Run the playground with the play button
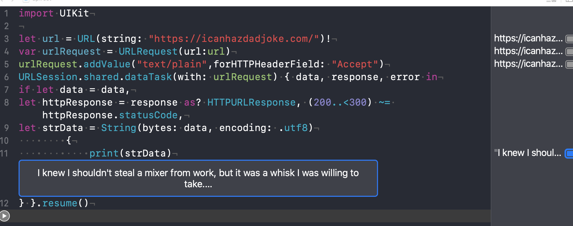 pos(5,216)
